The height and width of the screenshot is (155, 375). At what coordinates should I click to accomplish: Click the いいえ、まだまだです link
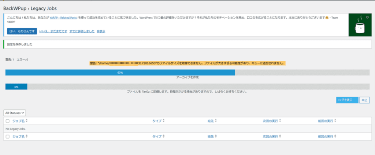point(53,31)
